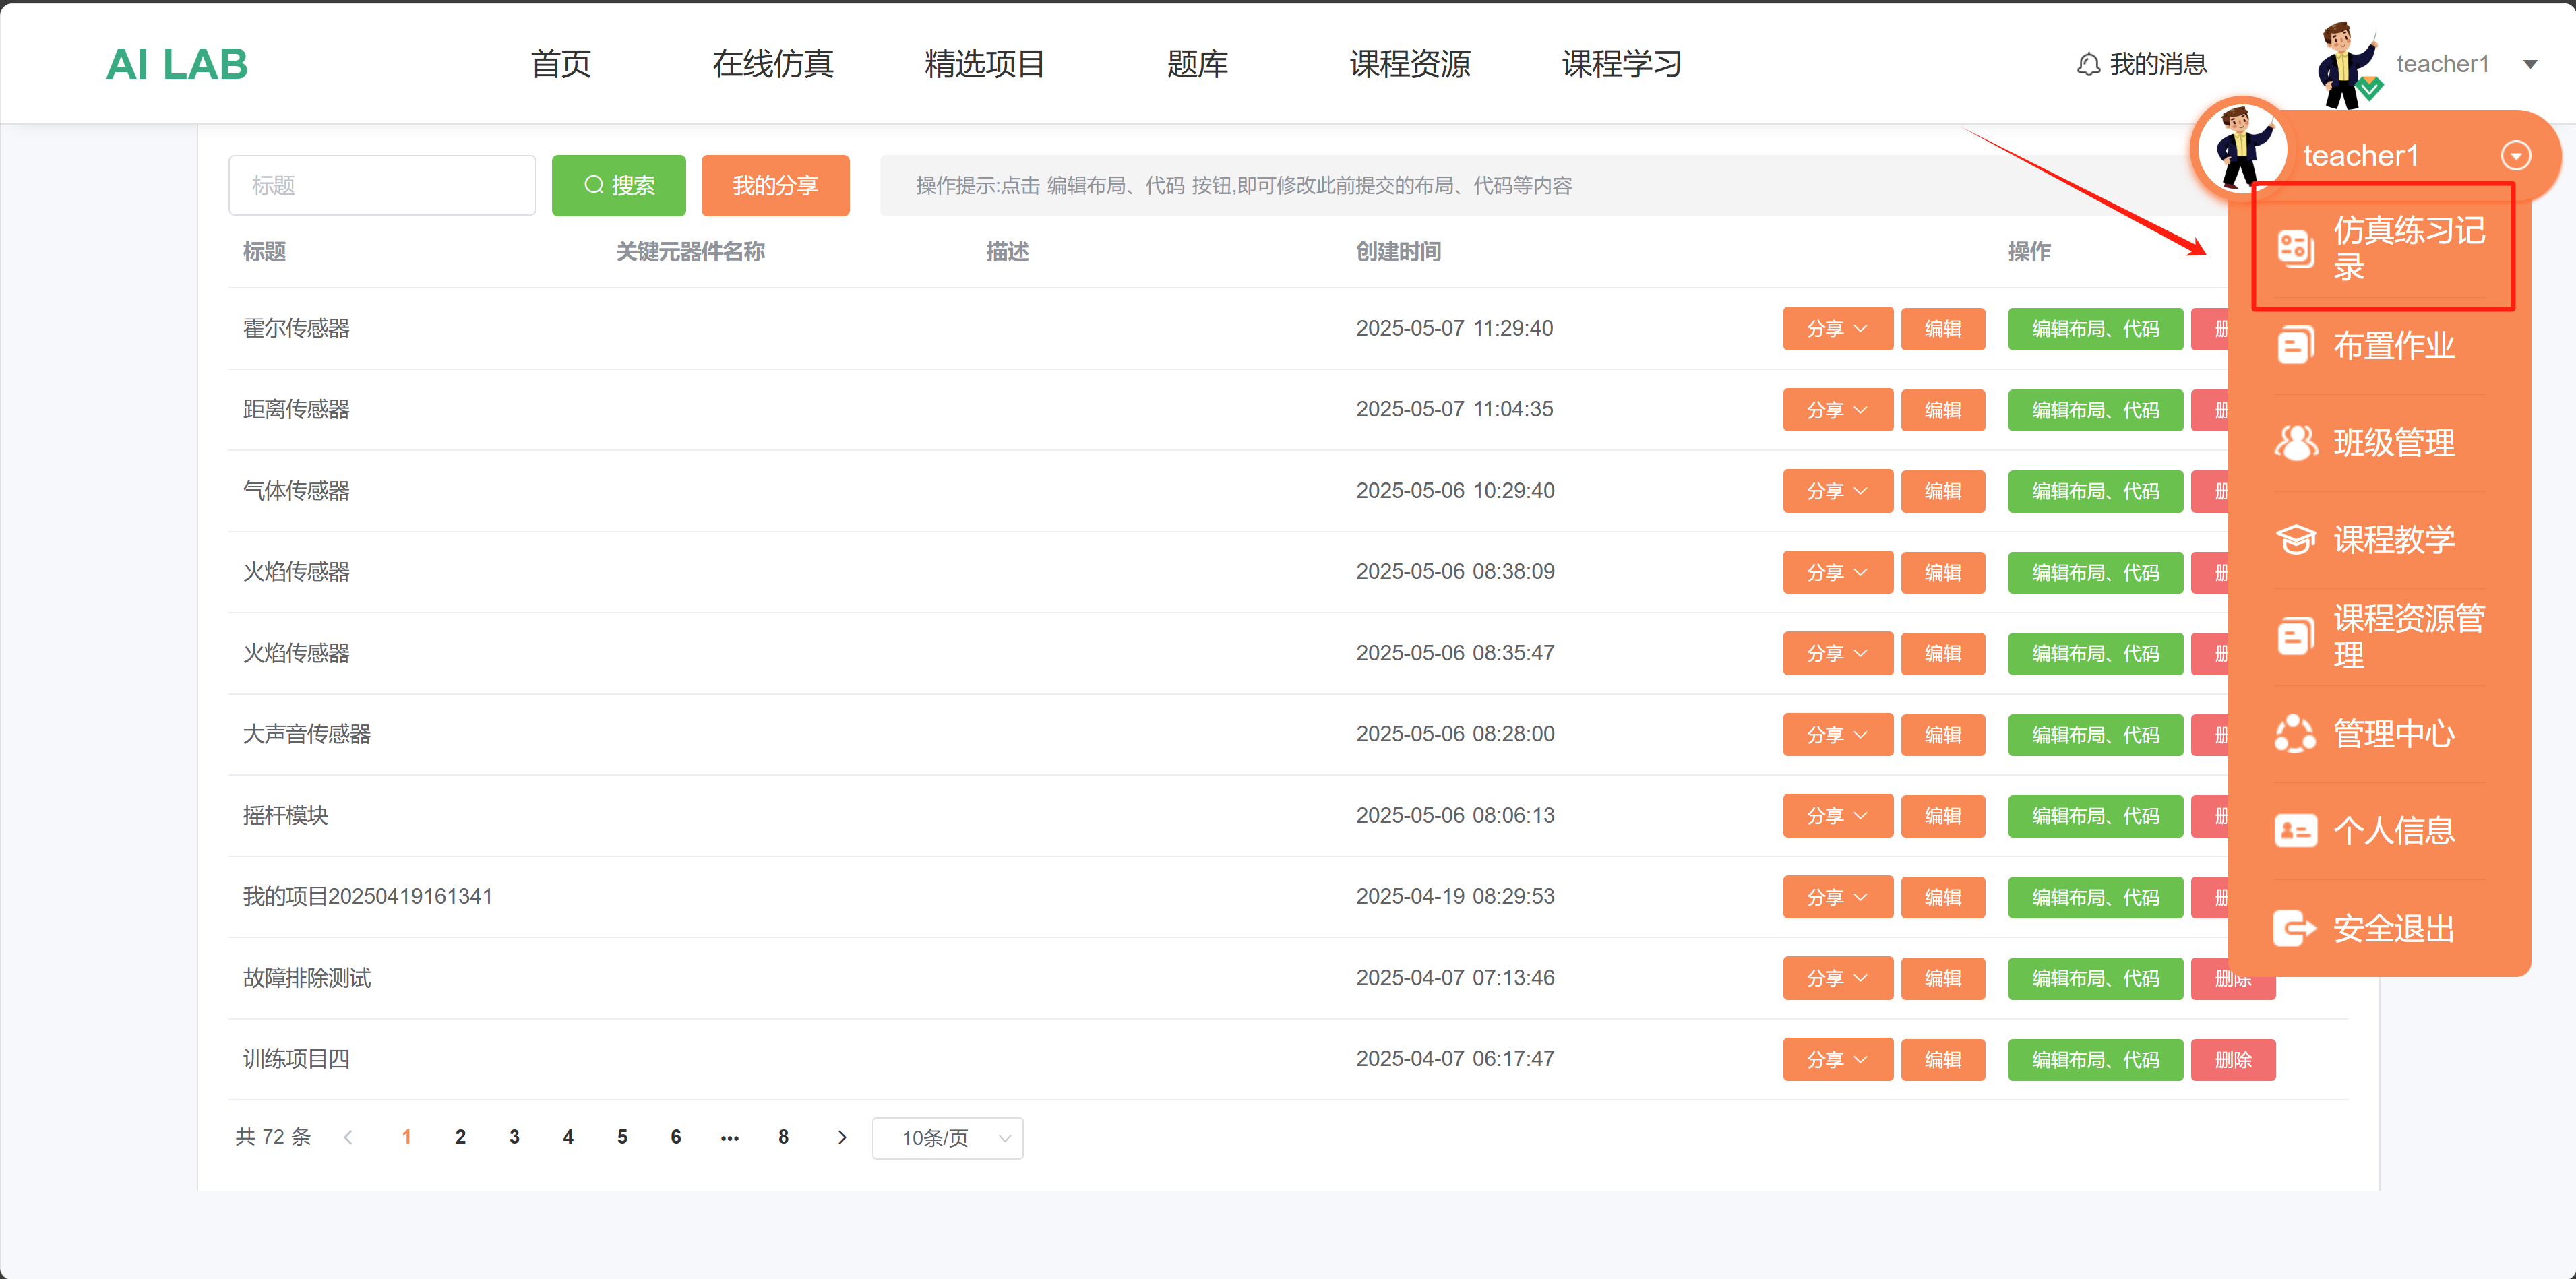Screen dimensions: 2576x1279
Task: Click the 我的消息 bell icon
Action: point(2088,65)
